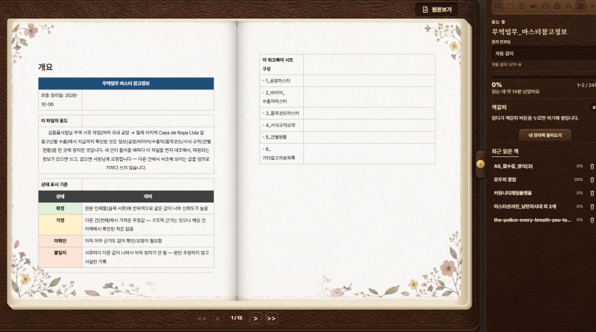The width and height of the screenshot is (596, 332).
Task: Click the 자동 감지: UTF-8 status text
Action: (x=507, y=65)
